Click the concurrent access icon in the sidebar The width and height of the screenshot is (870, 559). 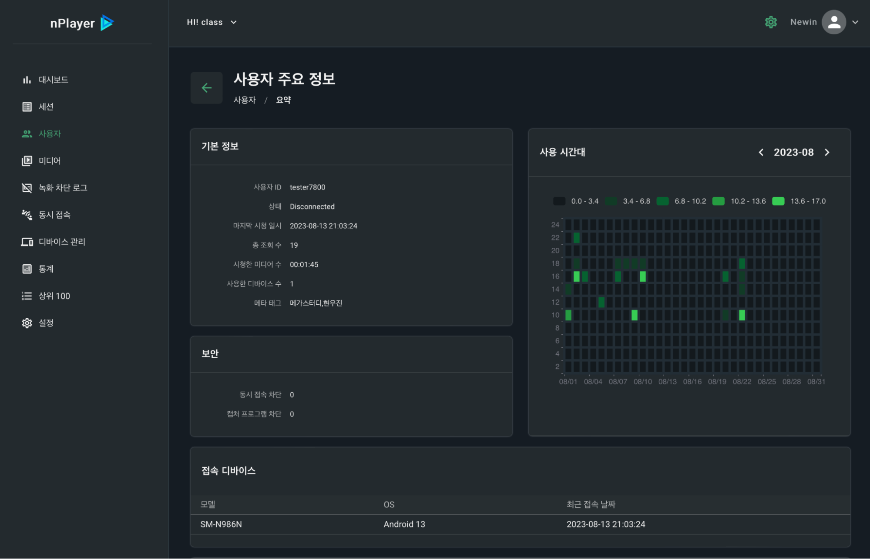tap(27, 215)
